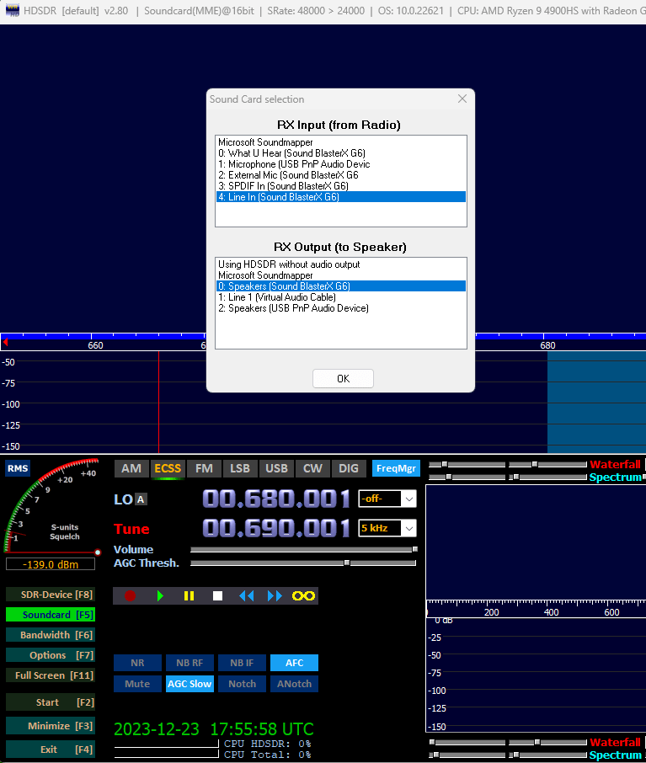Toggle Full Screen [F11]
Viewport: 646px width, 763px height.
coord(51,675)
